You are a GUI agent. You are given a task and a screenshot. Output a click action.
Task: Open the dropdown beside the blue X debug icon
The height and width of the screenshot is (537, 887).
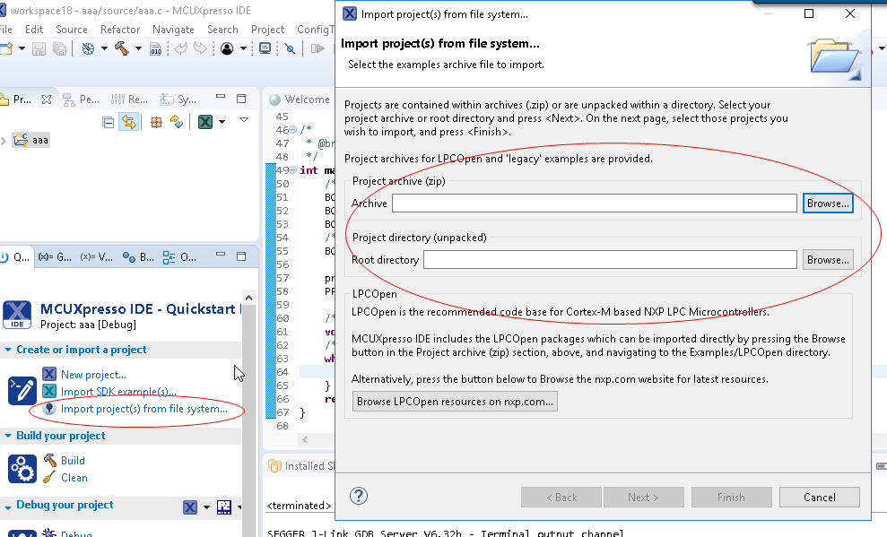click(x=206, y=507)
